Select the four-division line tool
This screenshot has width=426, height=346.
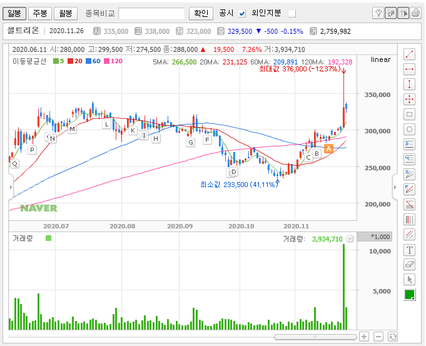click(410, 160)
